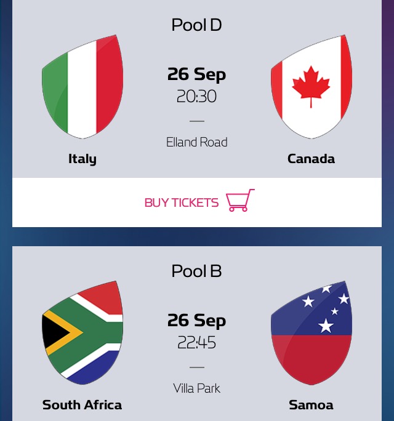The image size is (394, 421).
Task: Click the 20:30 kickoff time
Action: [196, 97]
